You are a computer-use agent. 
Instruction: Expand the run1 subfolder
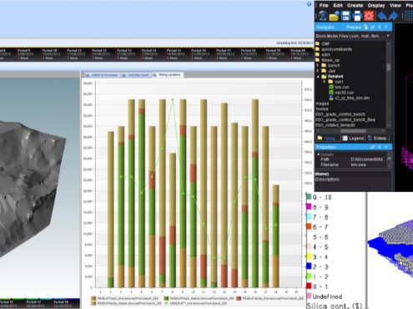pos(325,82)
